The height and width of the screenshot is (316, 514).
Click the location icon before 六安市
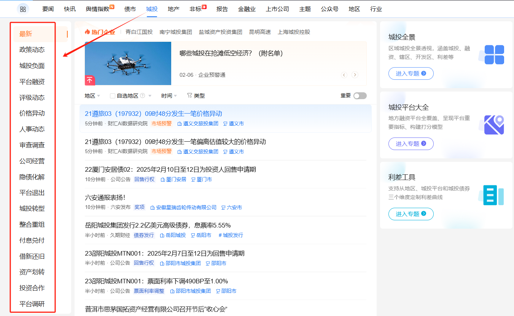tap(223, 207)
